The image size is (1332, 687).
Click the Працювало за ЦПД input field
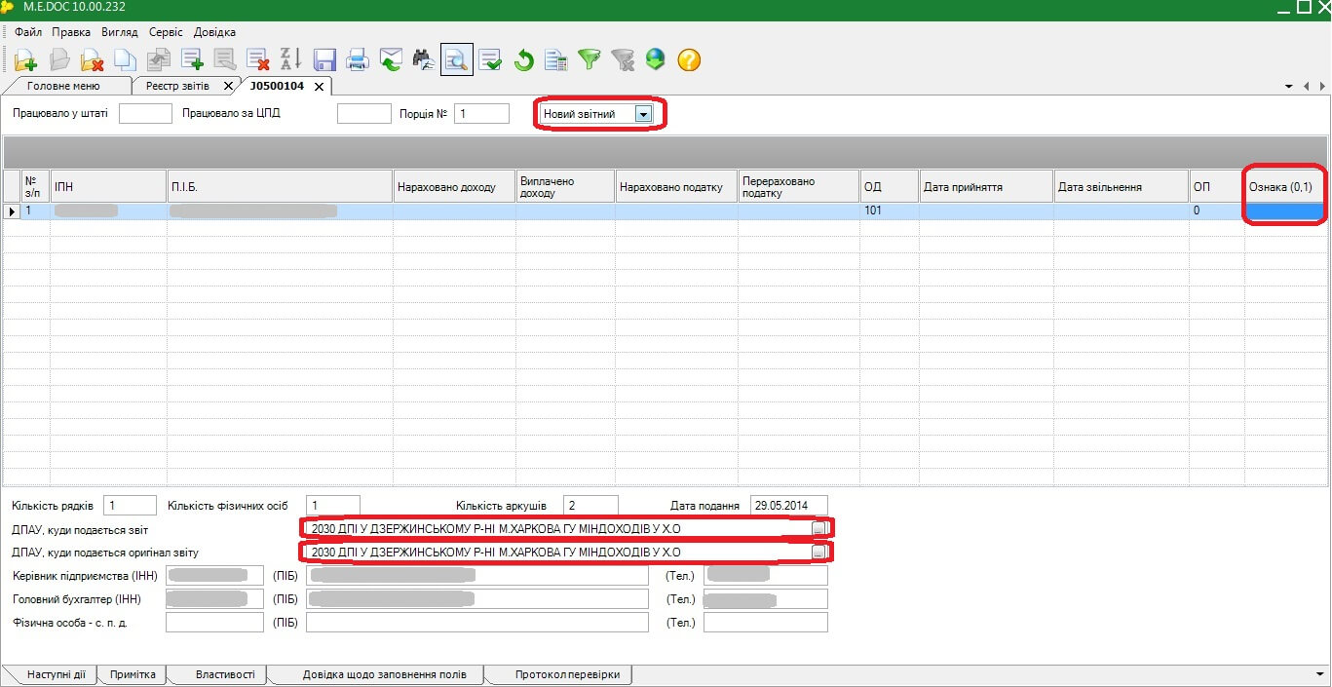363,114
